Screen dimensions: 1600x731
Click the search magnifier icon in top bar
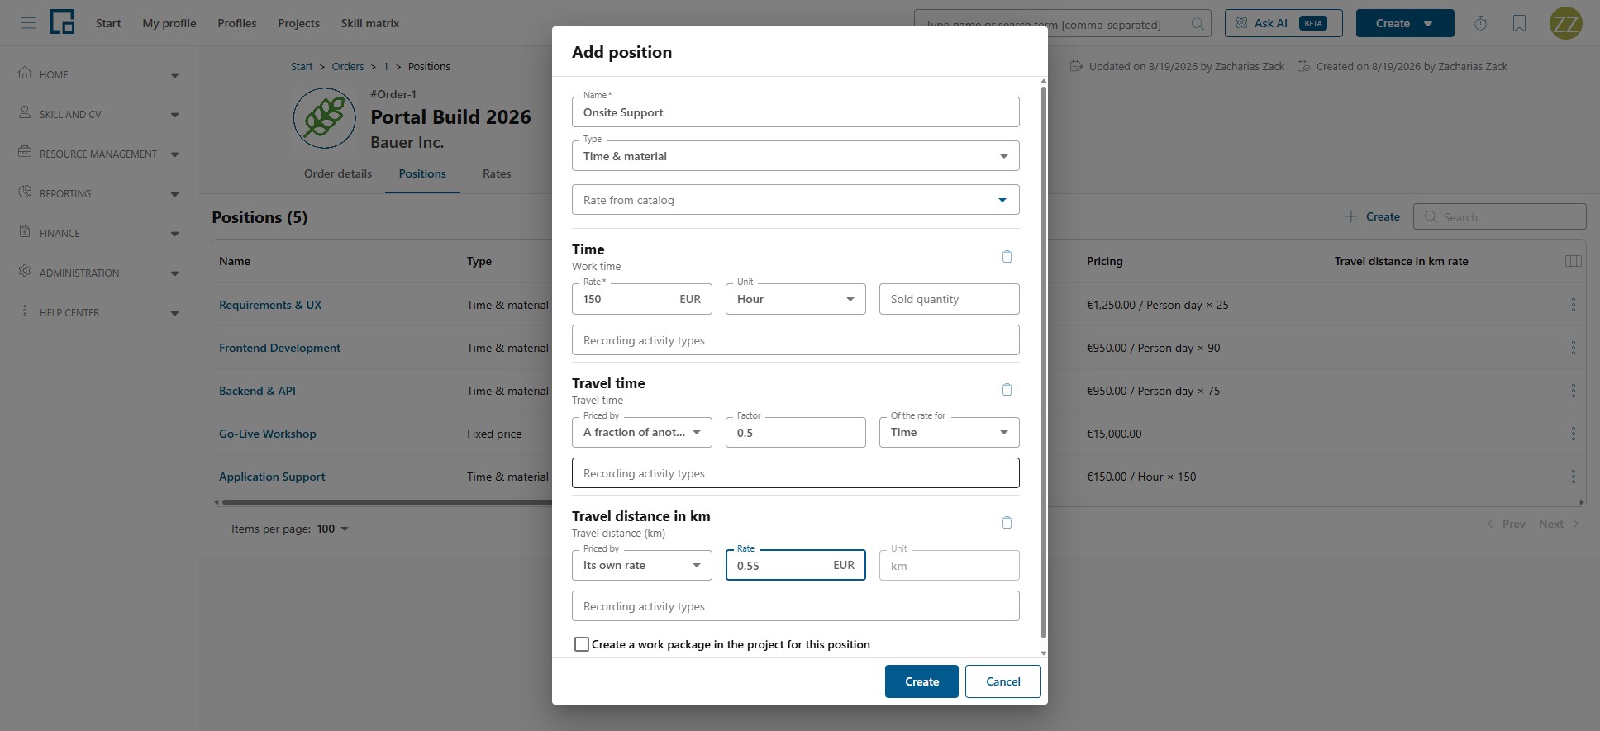pyautogui.click(x=1198, y=24)
